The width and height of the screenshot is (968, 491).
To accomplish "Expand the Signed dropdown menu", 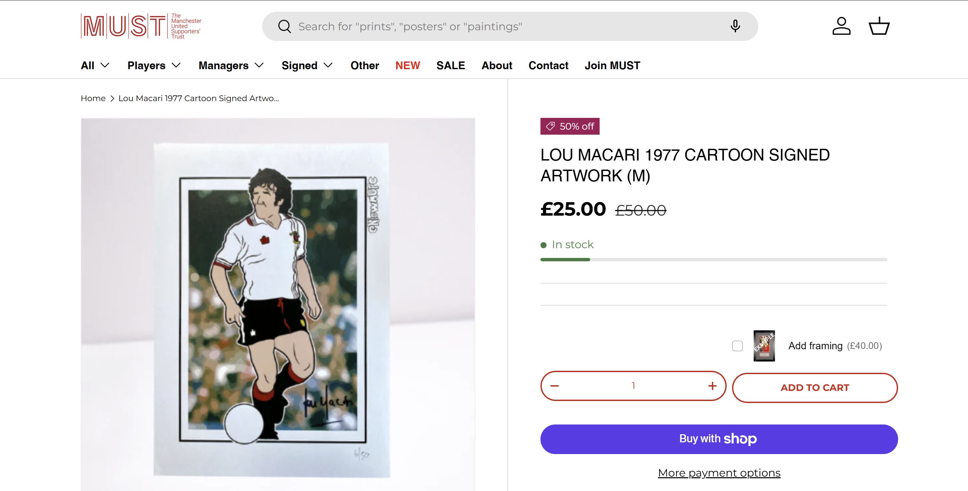I will [x=307, y=65].
